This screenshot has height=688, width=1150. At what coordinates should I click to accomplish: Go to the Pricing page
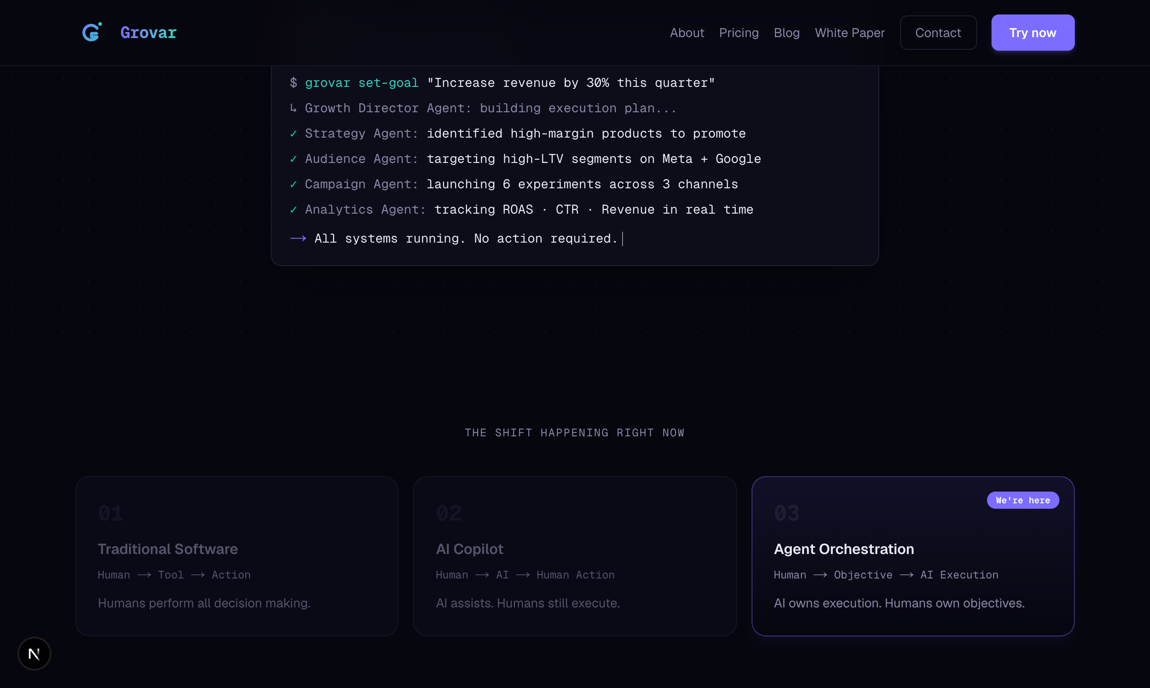click(739, 33)
